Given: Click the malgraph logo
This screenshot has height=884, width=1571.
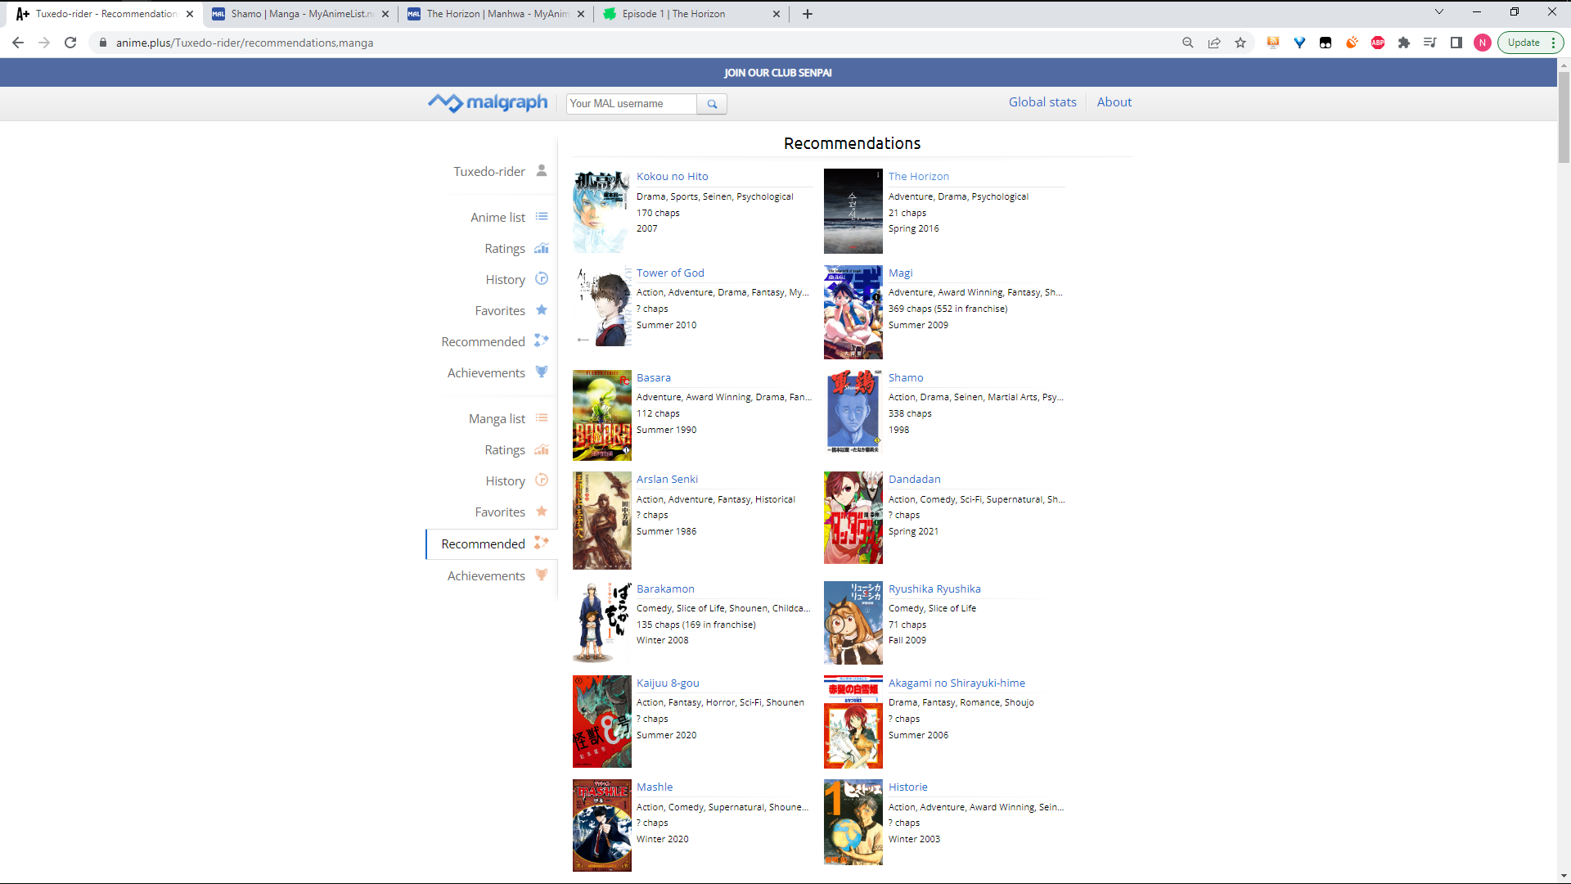Looking at the screenshot, I should point(488,103).
